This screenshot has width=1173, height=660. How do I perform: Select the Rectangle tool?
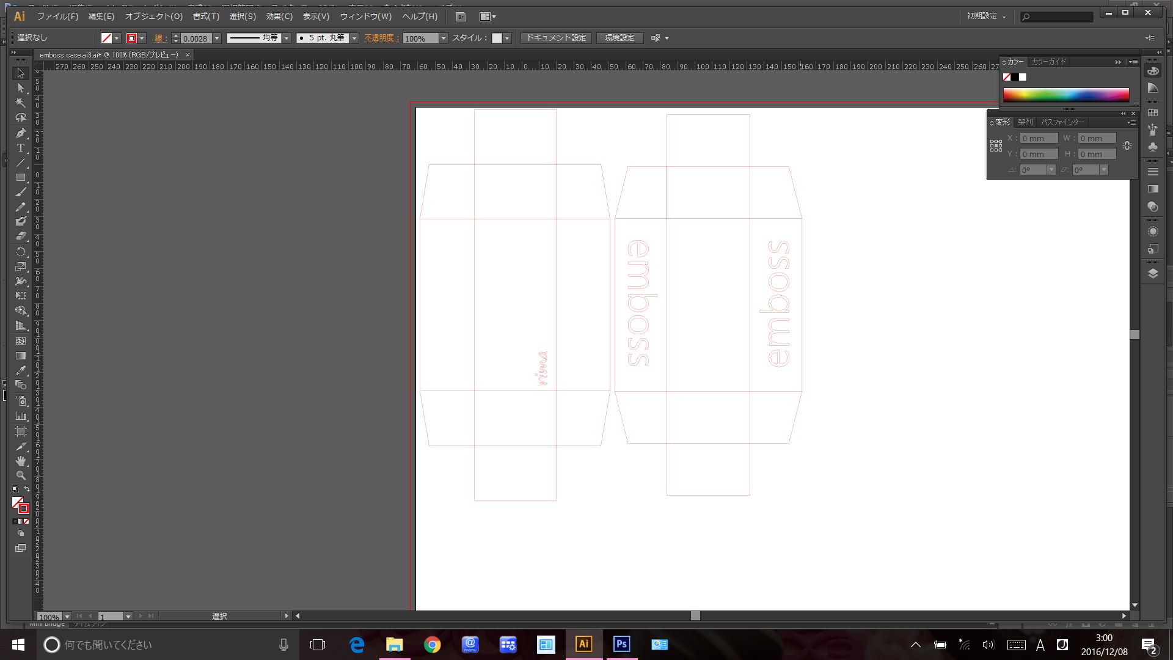click(21, 177)
